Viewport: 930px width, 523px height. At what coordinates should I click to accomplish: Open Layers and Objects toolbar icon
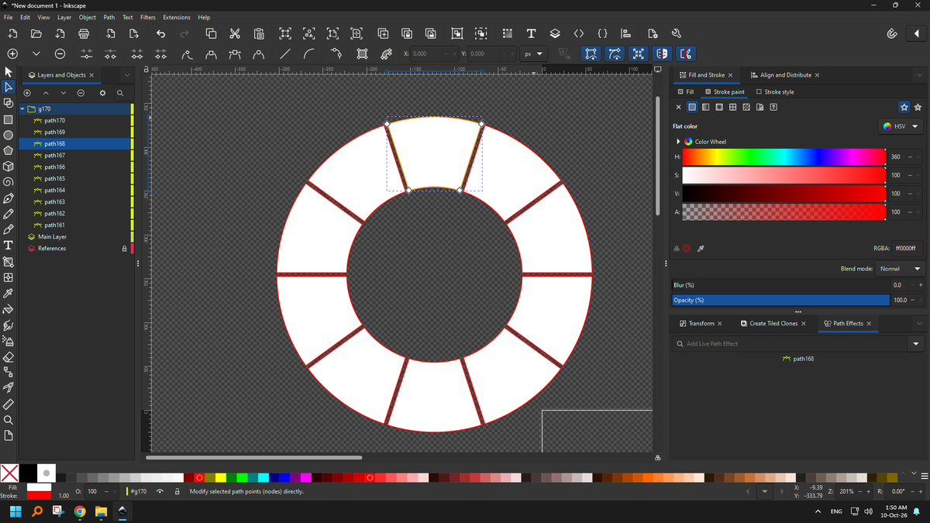point(555,33)
